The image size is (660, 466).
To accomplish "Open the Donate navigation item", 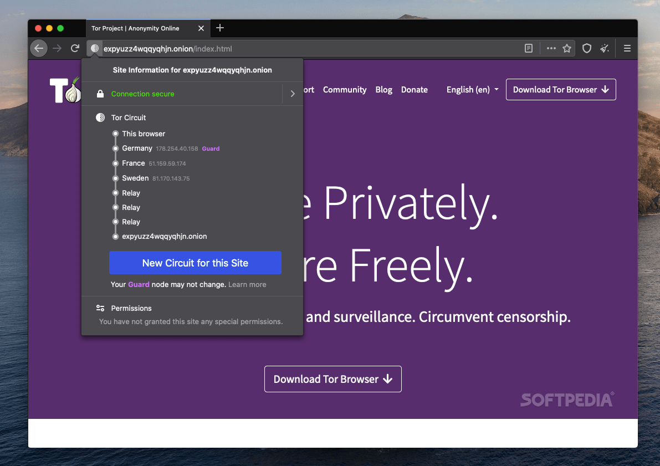I will click(x=414, y=90).
